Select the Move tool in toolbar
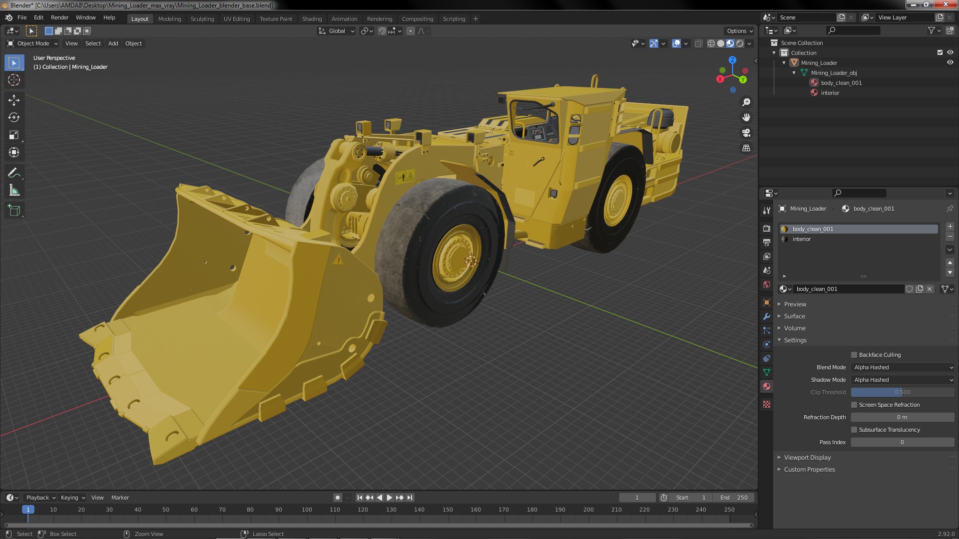The image size is (959, 539). [14, 100]
